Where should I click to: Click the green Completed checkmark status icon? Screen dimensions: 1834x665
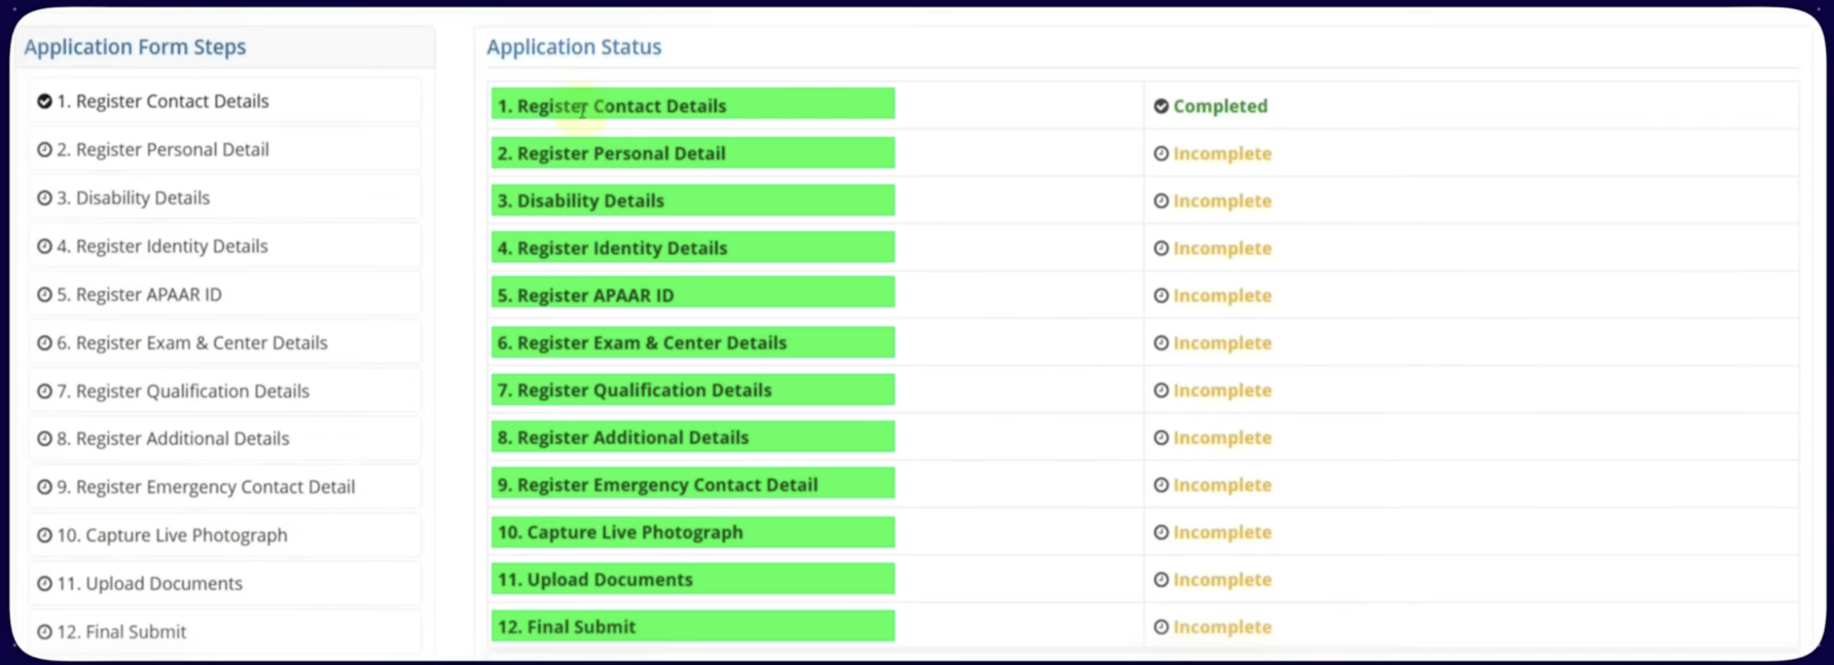[1161, 107]
